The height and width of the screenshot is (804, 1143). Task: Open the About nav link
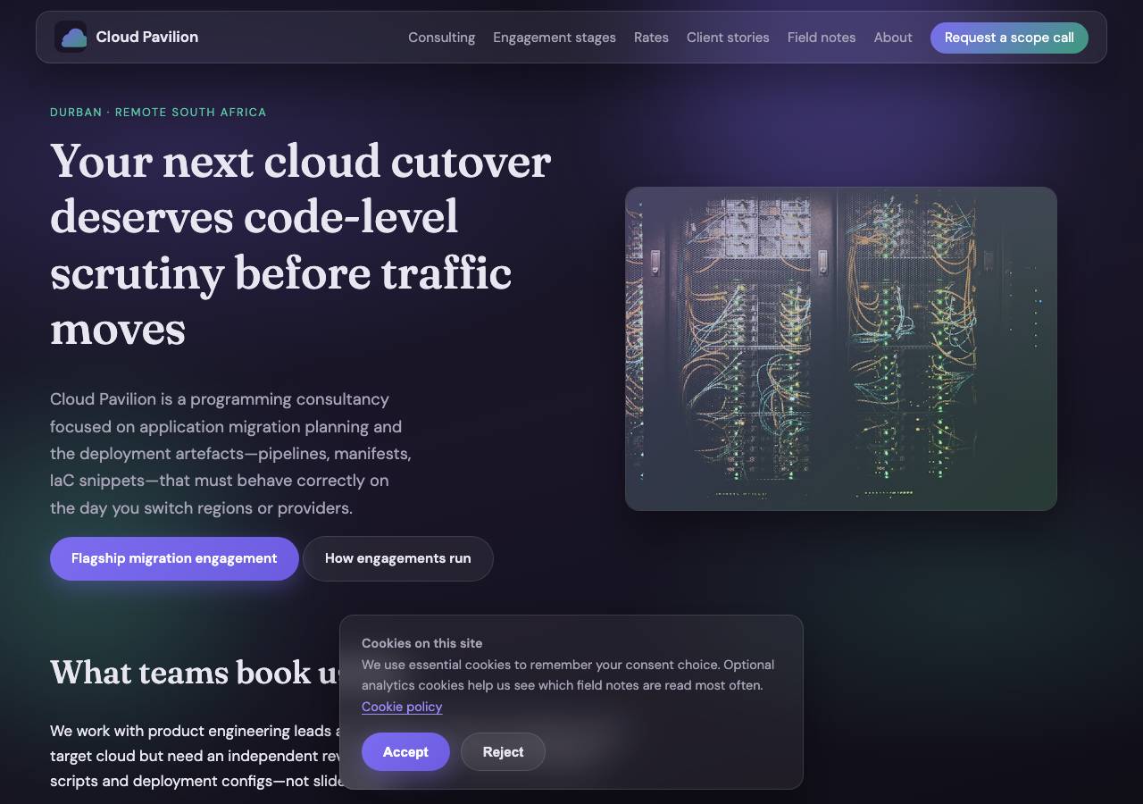coord(893,38)
